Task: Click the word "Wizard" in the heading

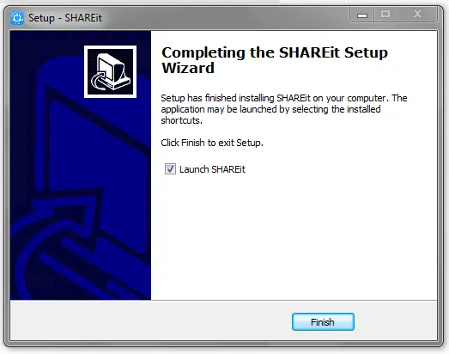Action: tap(188, 68)
